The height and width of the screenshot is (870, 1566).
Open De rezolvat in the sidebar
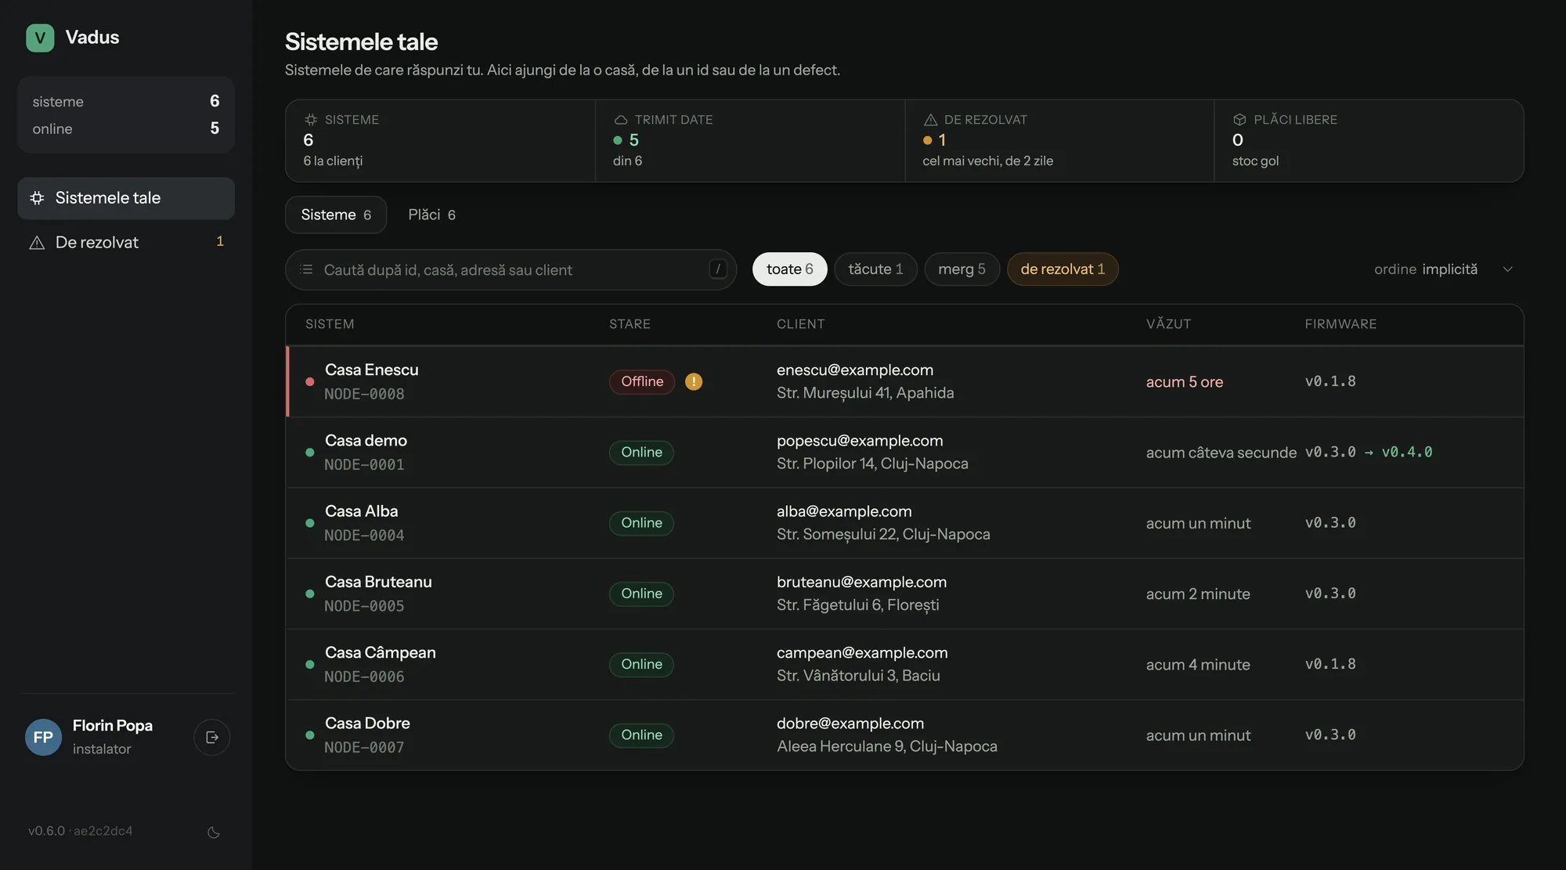tap(126, 242)
